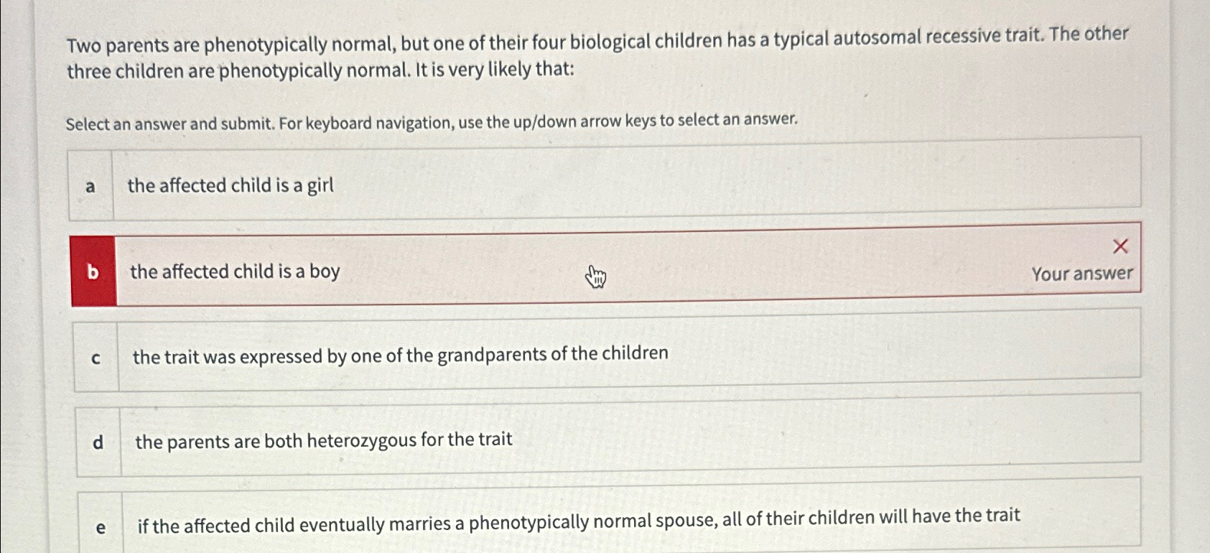
Task: Click the 'Your answer' label
Action: 1081,274
